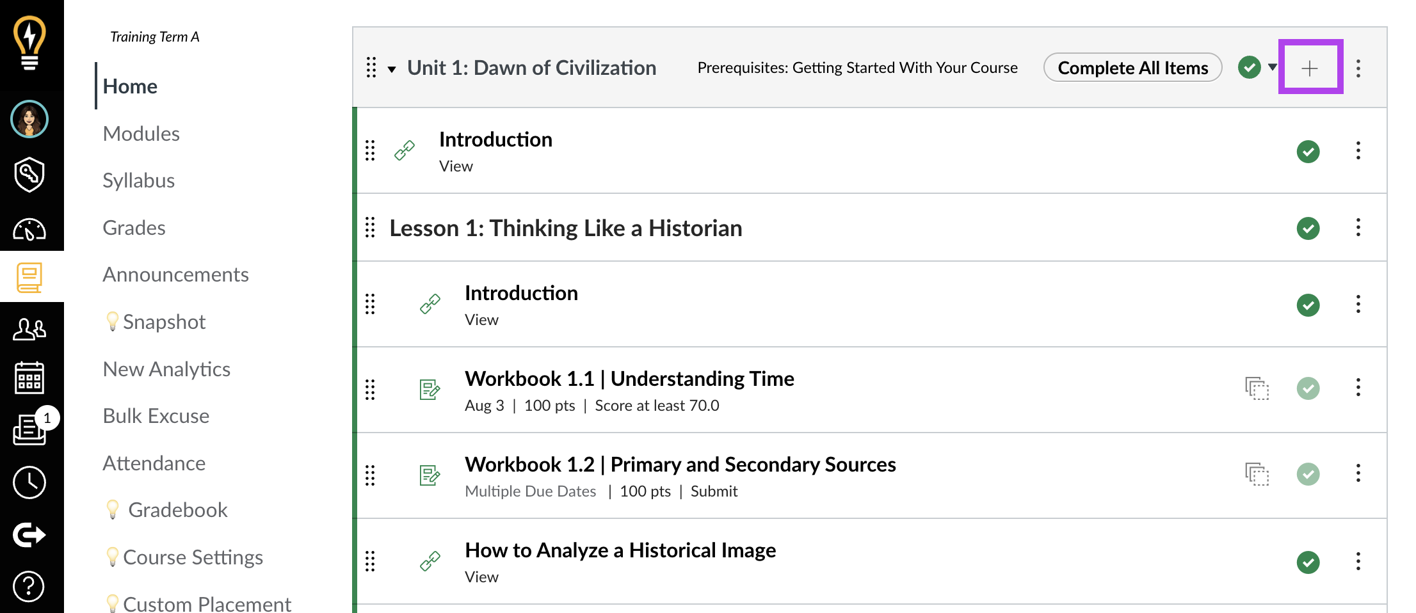Go to Modules in course navigation
Viewport: 1416px width, 613px height.
141,134
